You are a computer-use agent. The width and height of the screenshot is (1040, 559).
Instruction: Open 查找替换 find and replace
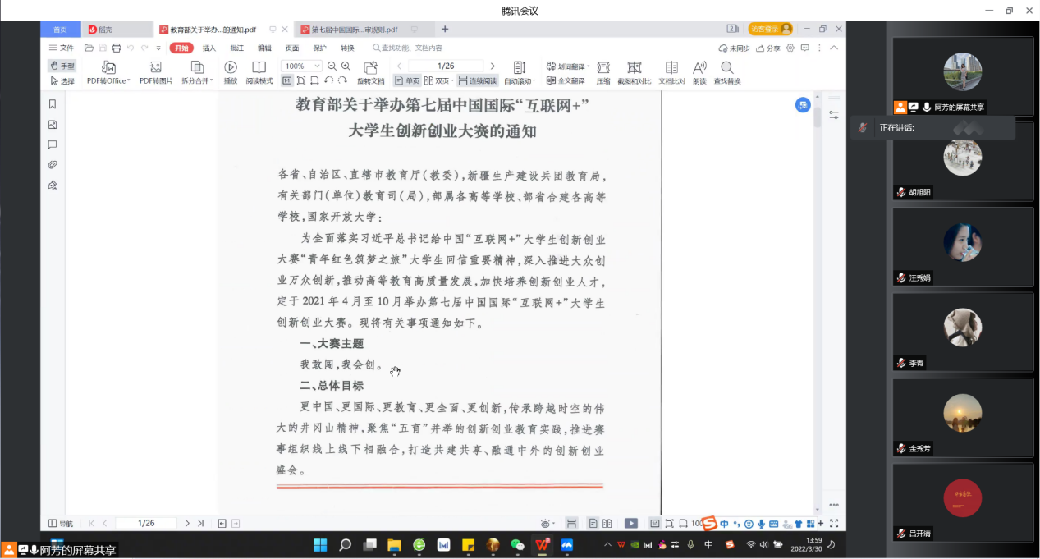click(727, 73)
